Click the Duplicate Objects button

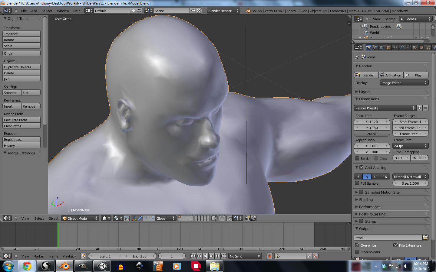pos(21,67)
